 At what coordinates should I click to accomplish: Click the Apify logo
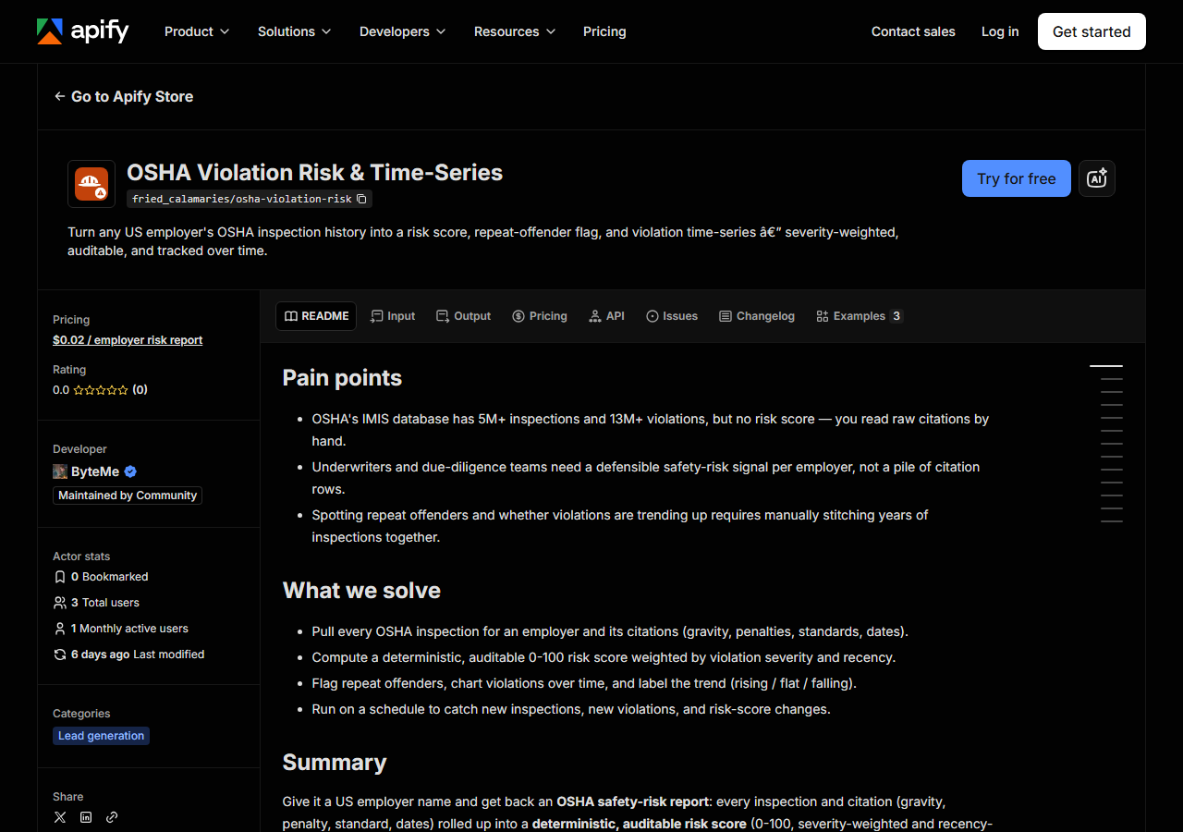[x=83, y=31]
